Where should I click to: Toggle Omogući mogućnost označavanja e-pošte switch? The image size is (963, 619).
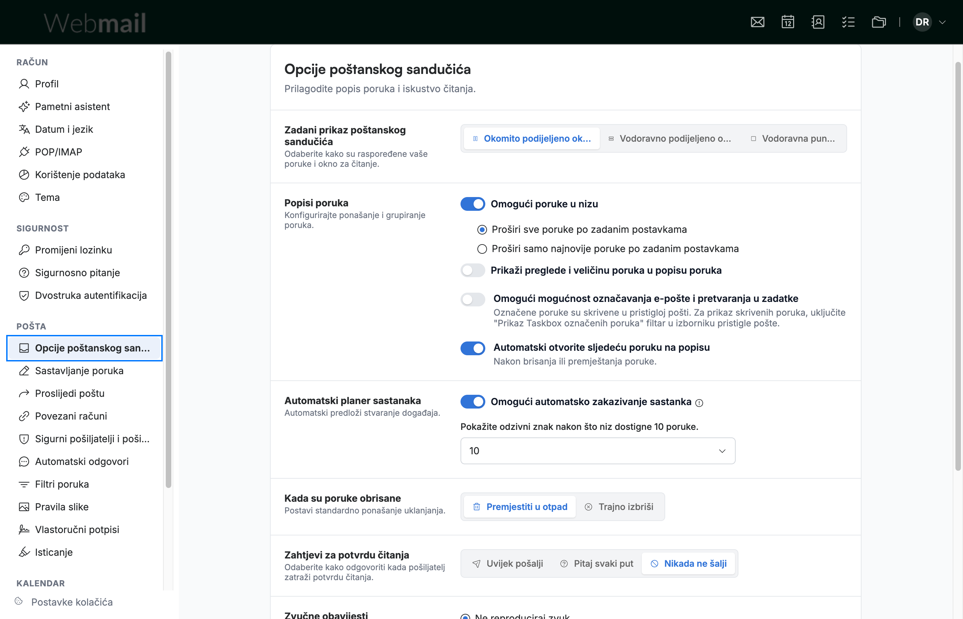tap(473, 299)
